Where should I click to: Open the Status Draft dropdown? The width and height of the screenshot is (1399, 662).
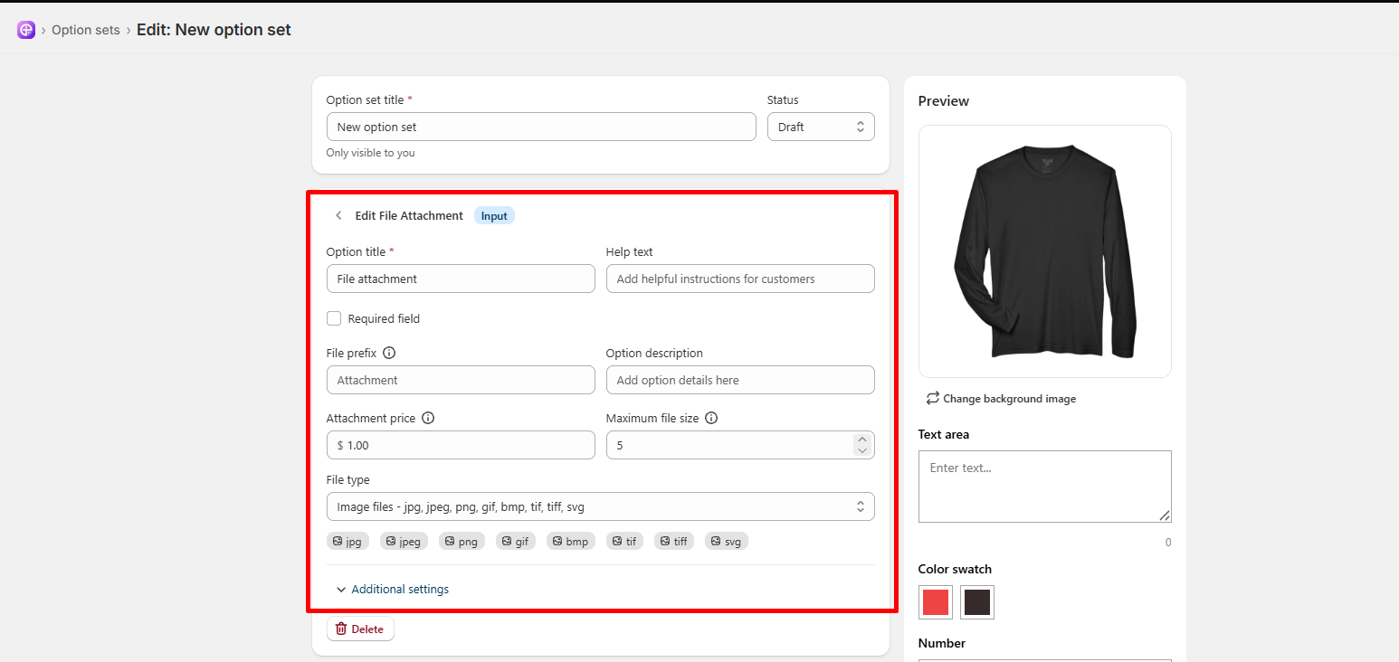pos(821,127)
